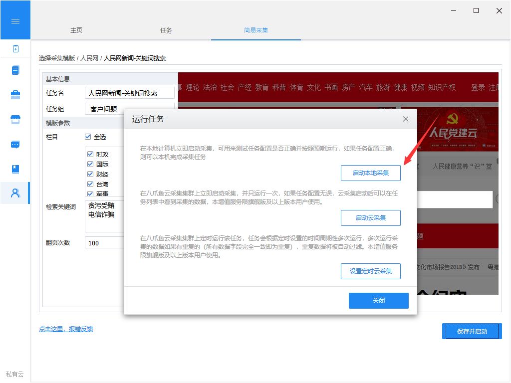Click 文化 in the preview navigation
The image size is (511, 383).
pyautogui.click(x=314, y=87)
